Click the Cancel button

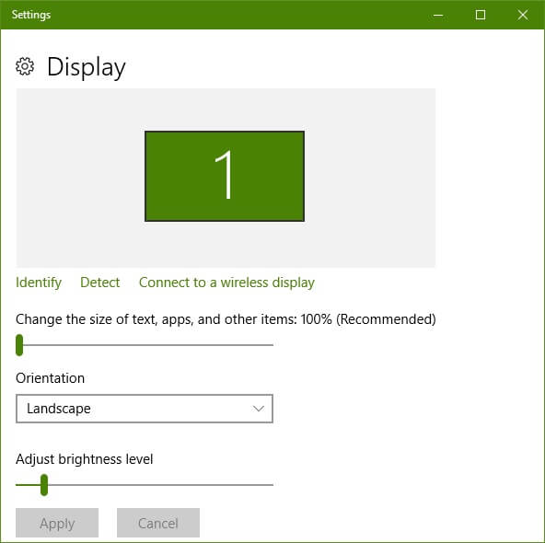click(x=158, y=523)
